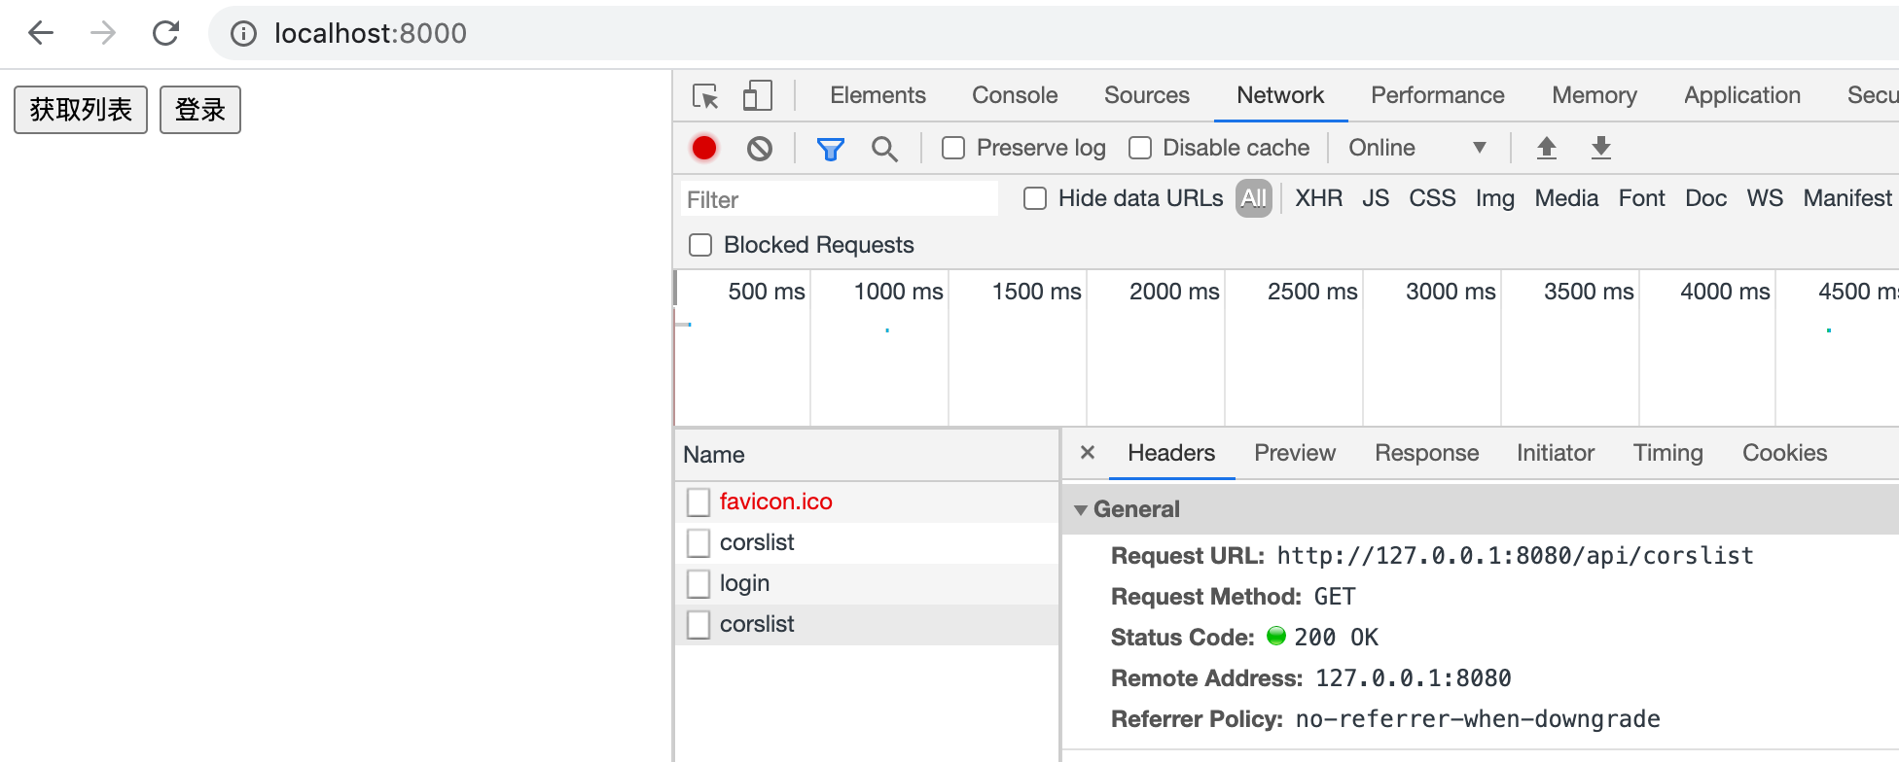Screen dimensions: 1899x762
Task: Import HAR file upload arrow icon
Action: tap(1546, 148)
